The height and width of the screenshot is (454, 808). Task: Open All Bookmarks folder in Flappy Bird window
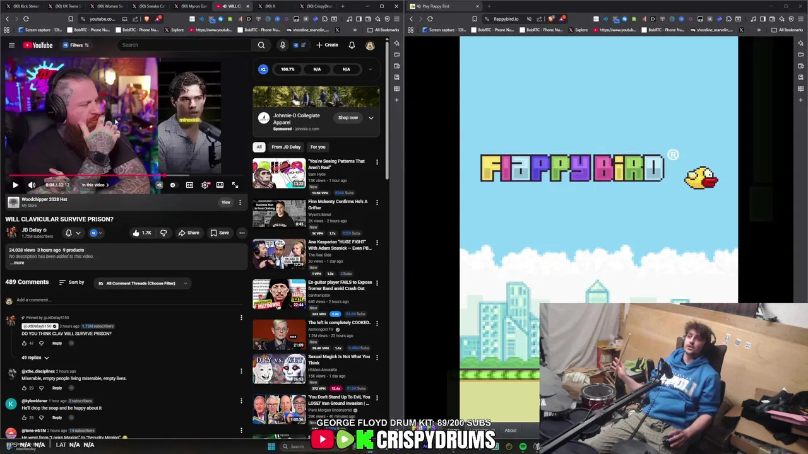[787, 30]
